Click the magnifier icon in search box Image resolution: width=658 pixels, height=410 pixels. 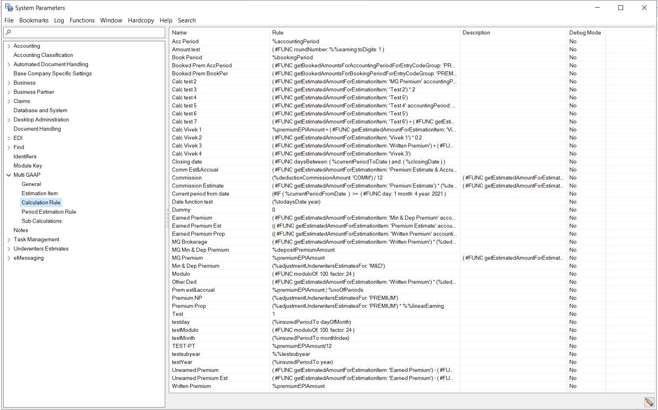[8, 32]
